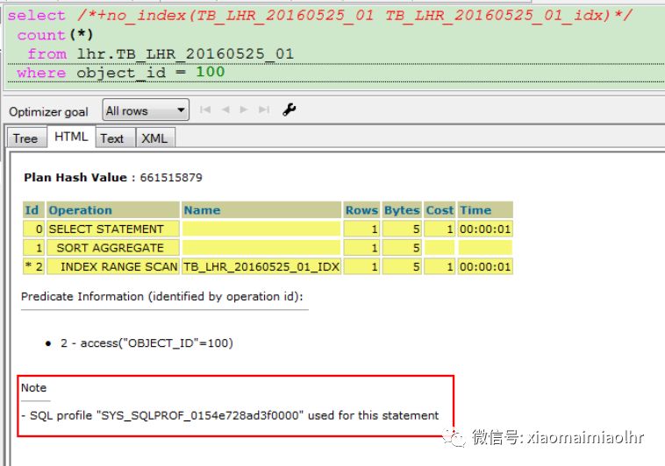Go to last plan step arrow
Viewport: 665px width, 466px height.
[264, 109]
